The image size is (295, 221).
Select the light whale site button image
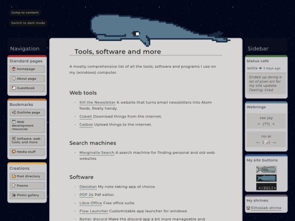(x=266, y=170)
